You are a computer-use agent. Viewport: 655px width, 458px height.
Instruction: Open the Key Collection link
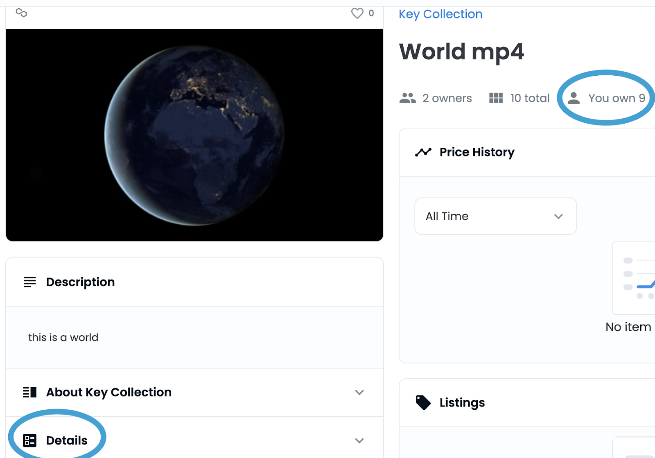pos(440,14)
